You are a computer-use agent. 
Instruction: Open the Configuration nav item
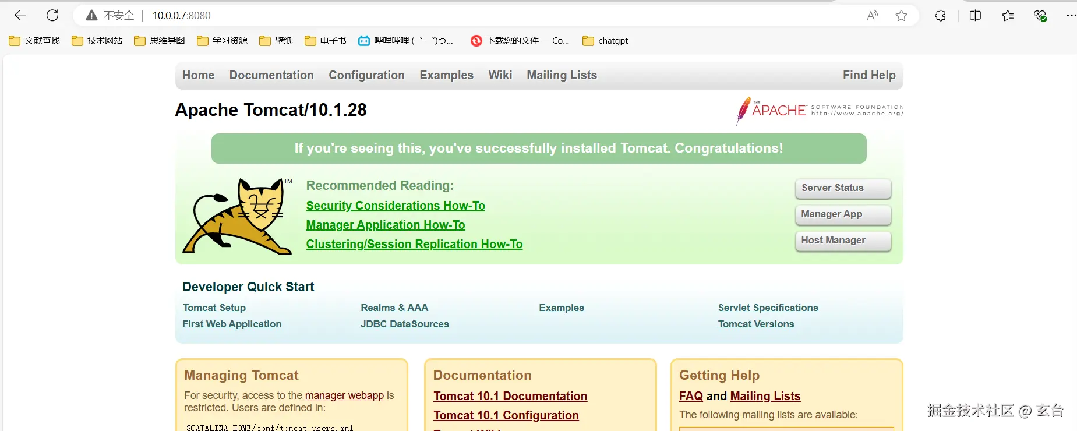point(366,75)
